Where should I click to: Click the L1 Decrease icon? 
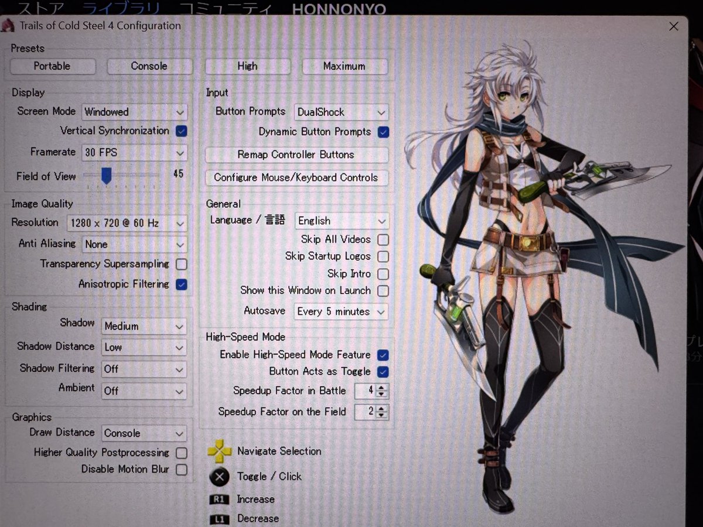click(x=219, y=519)
